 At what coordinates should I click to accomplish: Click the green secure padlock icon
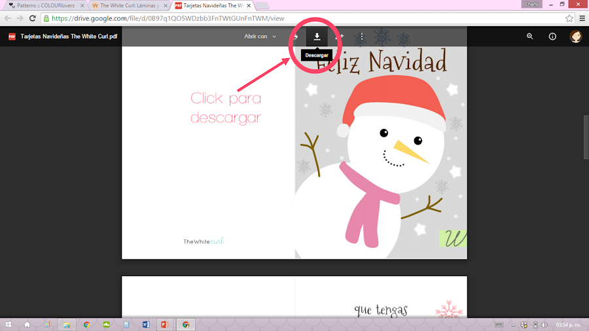pos(46,18)
